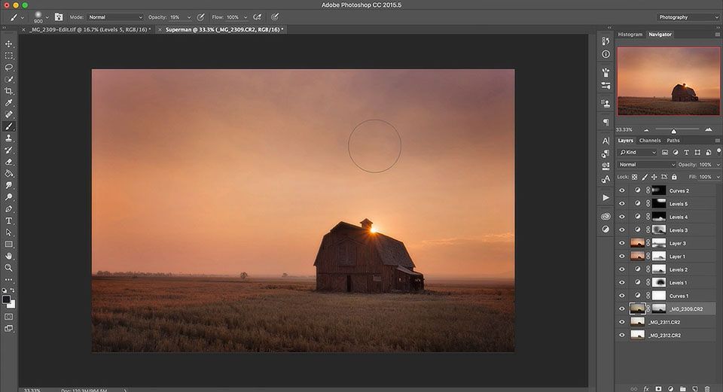
Task: Click the foreground color swatch
Action: pyautogui.click(x=7, y=299)
